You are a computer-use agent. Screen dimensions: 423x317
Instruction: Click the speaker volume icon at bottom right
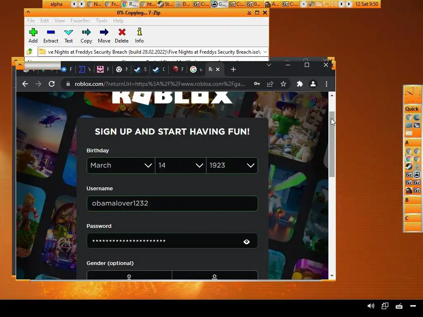(371, 306)
